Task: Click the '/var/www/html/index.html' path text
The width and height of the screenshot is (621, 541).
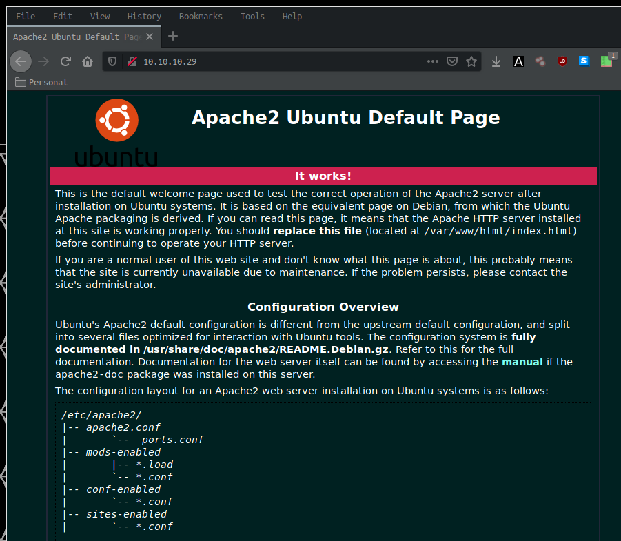Action: pyautogui.click(x=498, y=231)
